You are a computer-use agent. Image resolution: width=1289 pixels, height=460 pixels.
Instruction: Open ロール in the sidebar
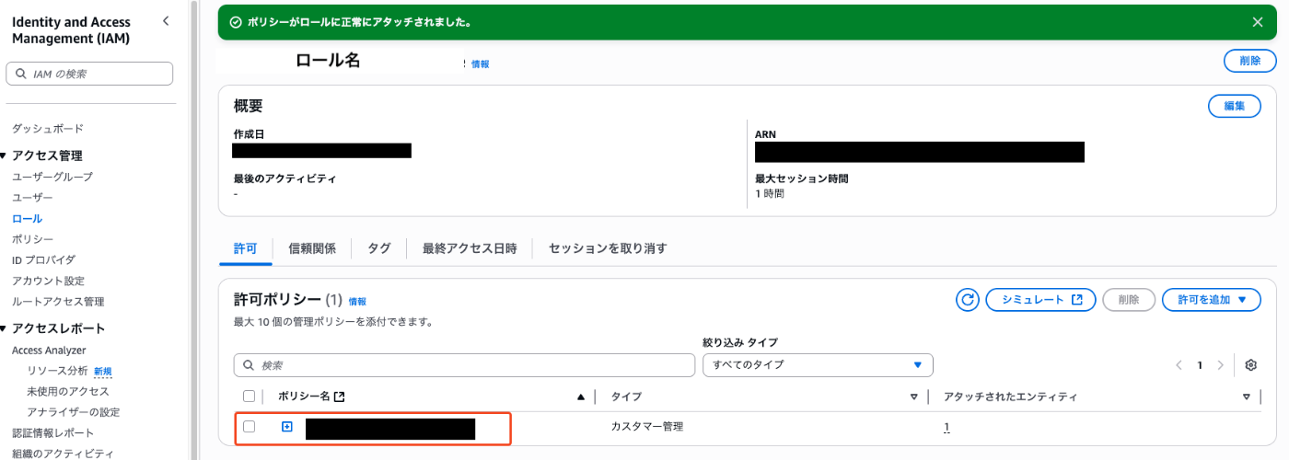coord(27,219)
